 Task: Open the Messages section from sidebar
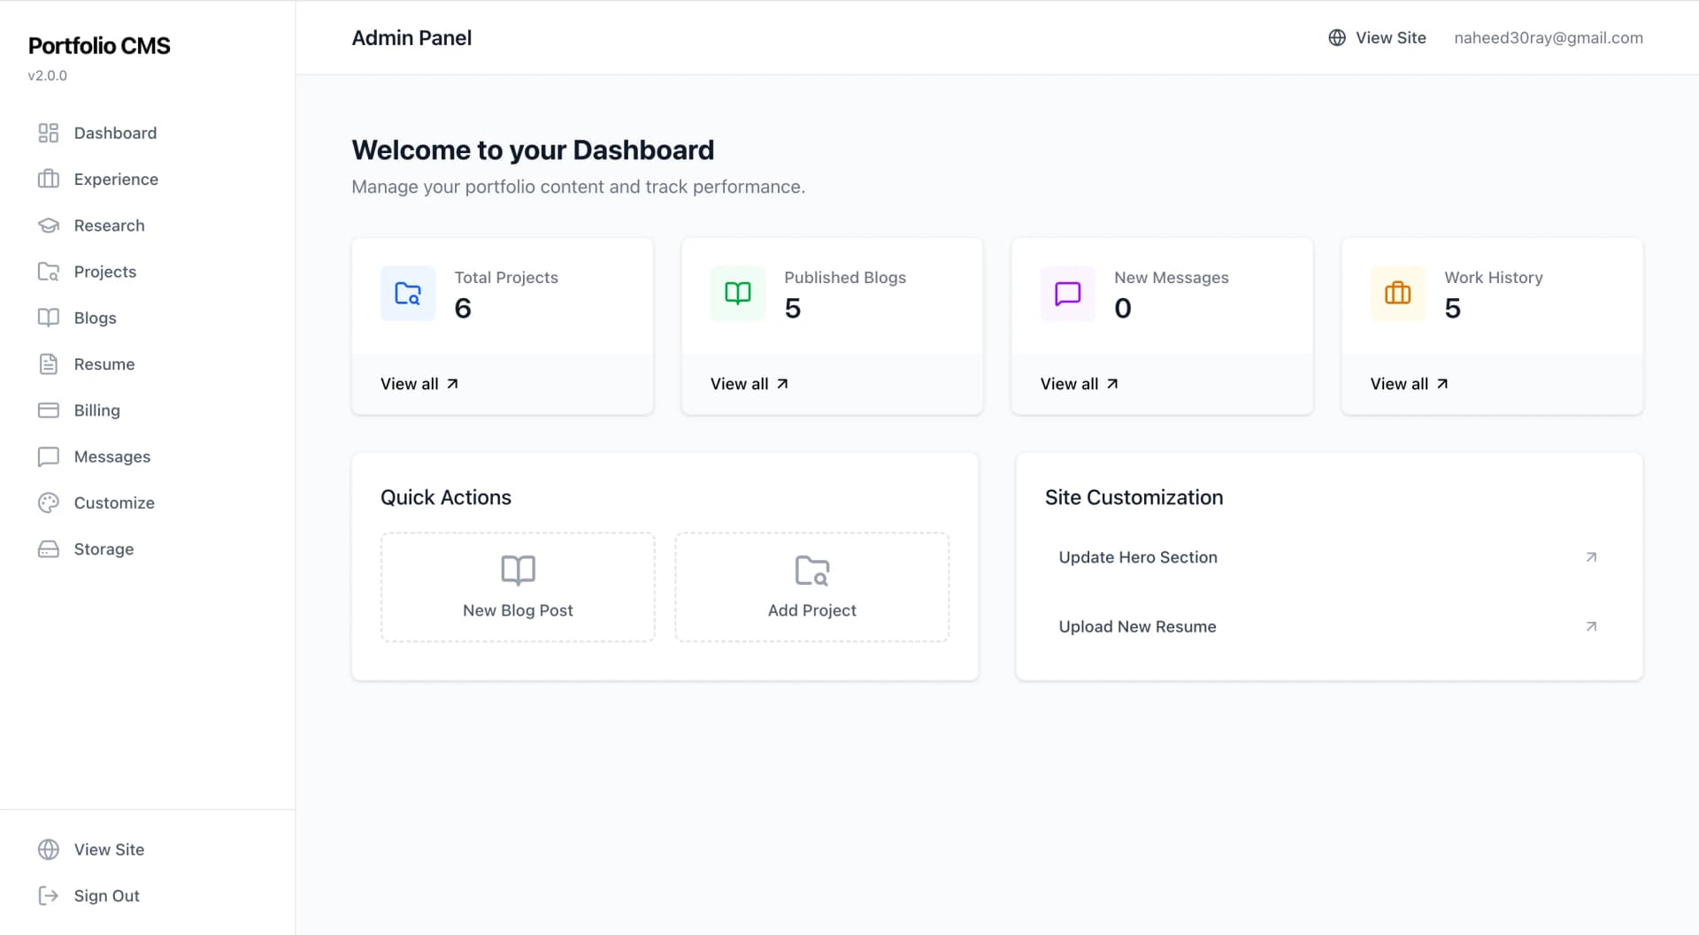(111, 456)
